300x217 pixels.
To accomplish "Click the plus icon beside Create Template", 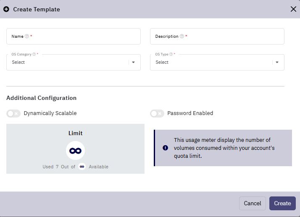I will click(6, 9).
